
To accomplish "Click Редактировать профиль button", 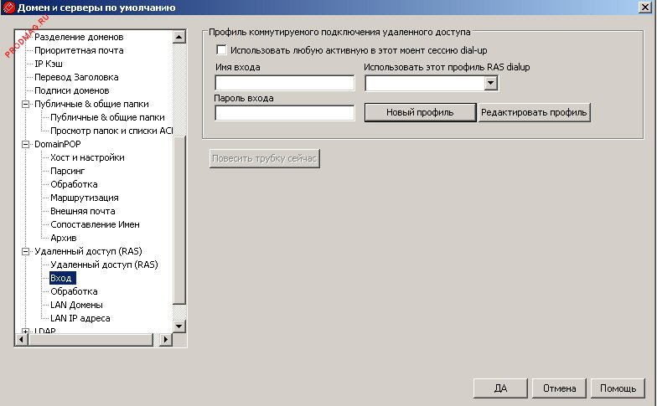I will click(535, 112).
